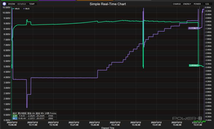Click the 15:51:27.000 cursor time label
The width and height of the screenshot is (214, 129).
[199, 121]
